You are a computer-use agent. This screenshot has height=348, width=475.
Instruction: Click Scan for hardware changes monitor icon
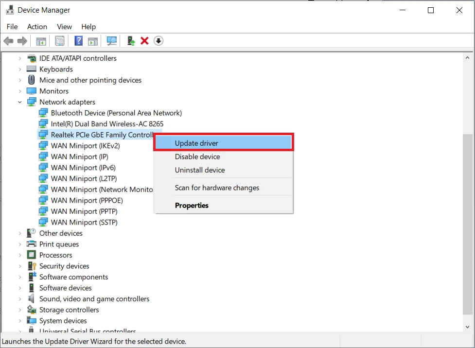click(111, 41)
